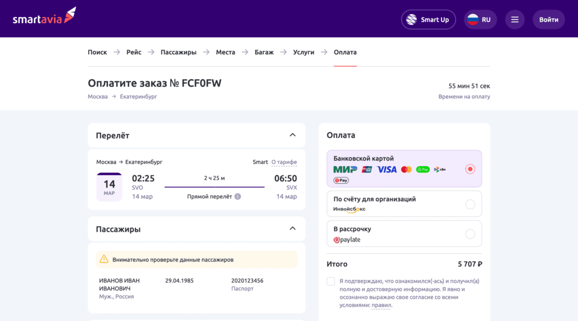Go to the Места step
The image size is (578, 321).
point(225,53)
